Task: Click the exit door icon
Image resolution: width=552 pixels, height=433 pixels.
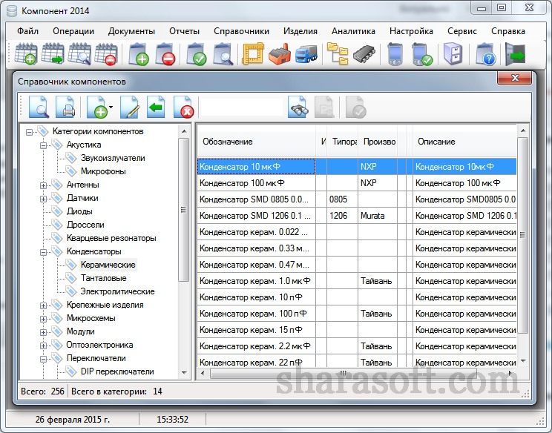Action: point(516,54)
